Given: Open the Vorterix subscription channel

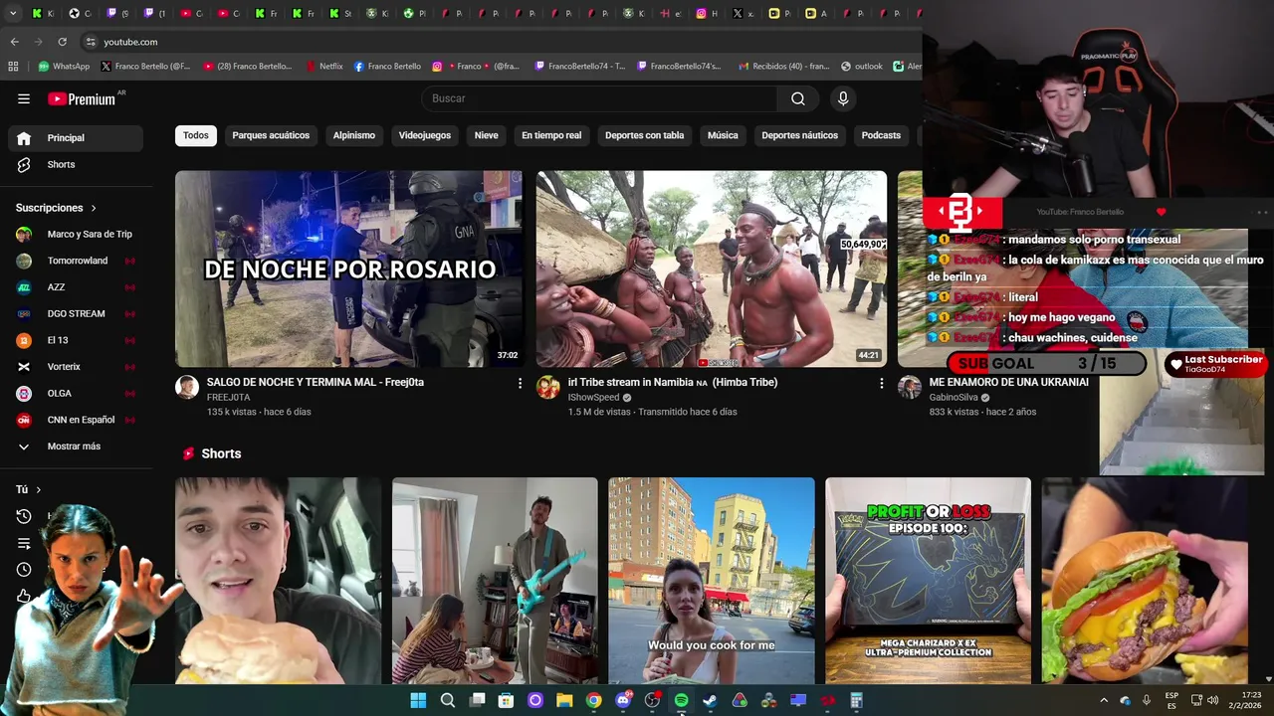Looking at the screenshot, I should [76, 367].
